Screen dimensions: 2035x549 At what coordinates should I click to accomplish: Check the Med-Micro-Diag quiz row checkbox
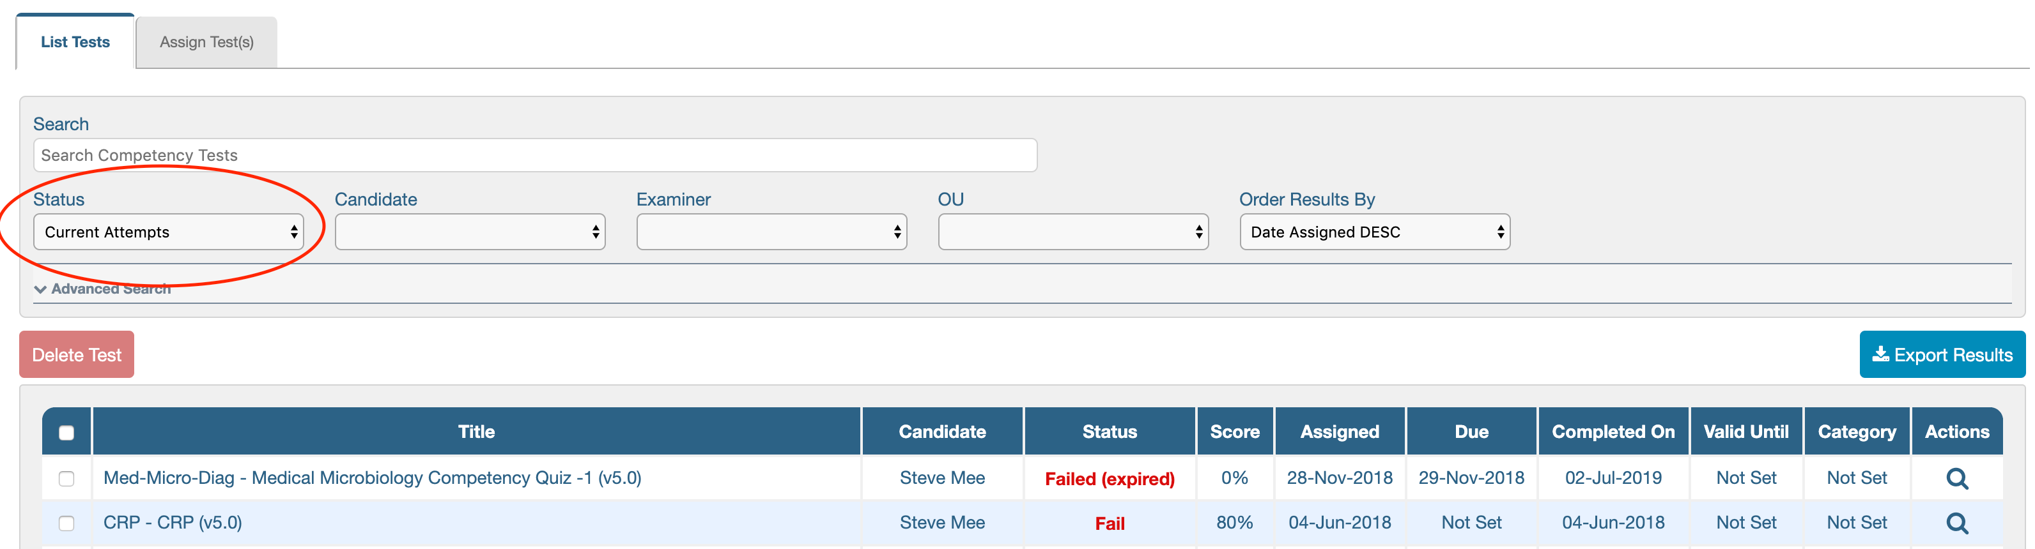tap(66, 479)
